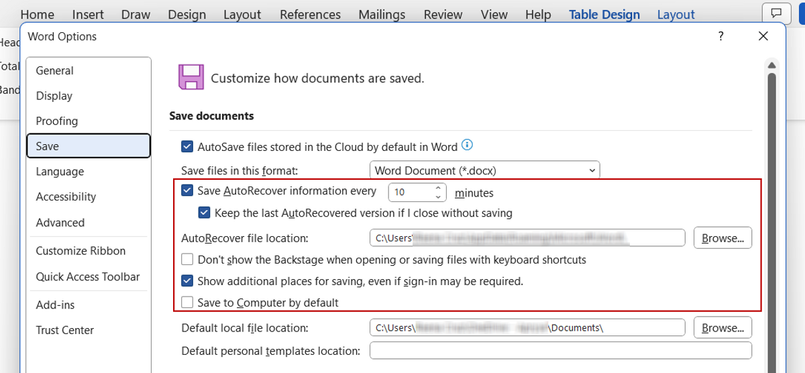Image resolution: width=805 pixels, height=373 pixels.
Task: Toggle Keep the last AutoRecovered version
Action: coord(205,213)
